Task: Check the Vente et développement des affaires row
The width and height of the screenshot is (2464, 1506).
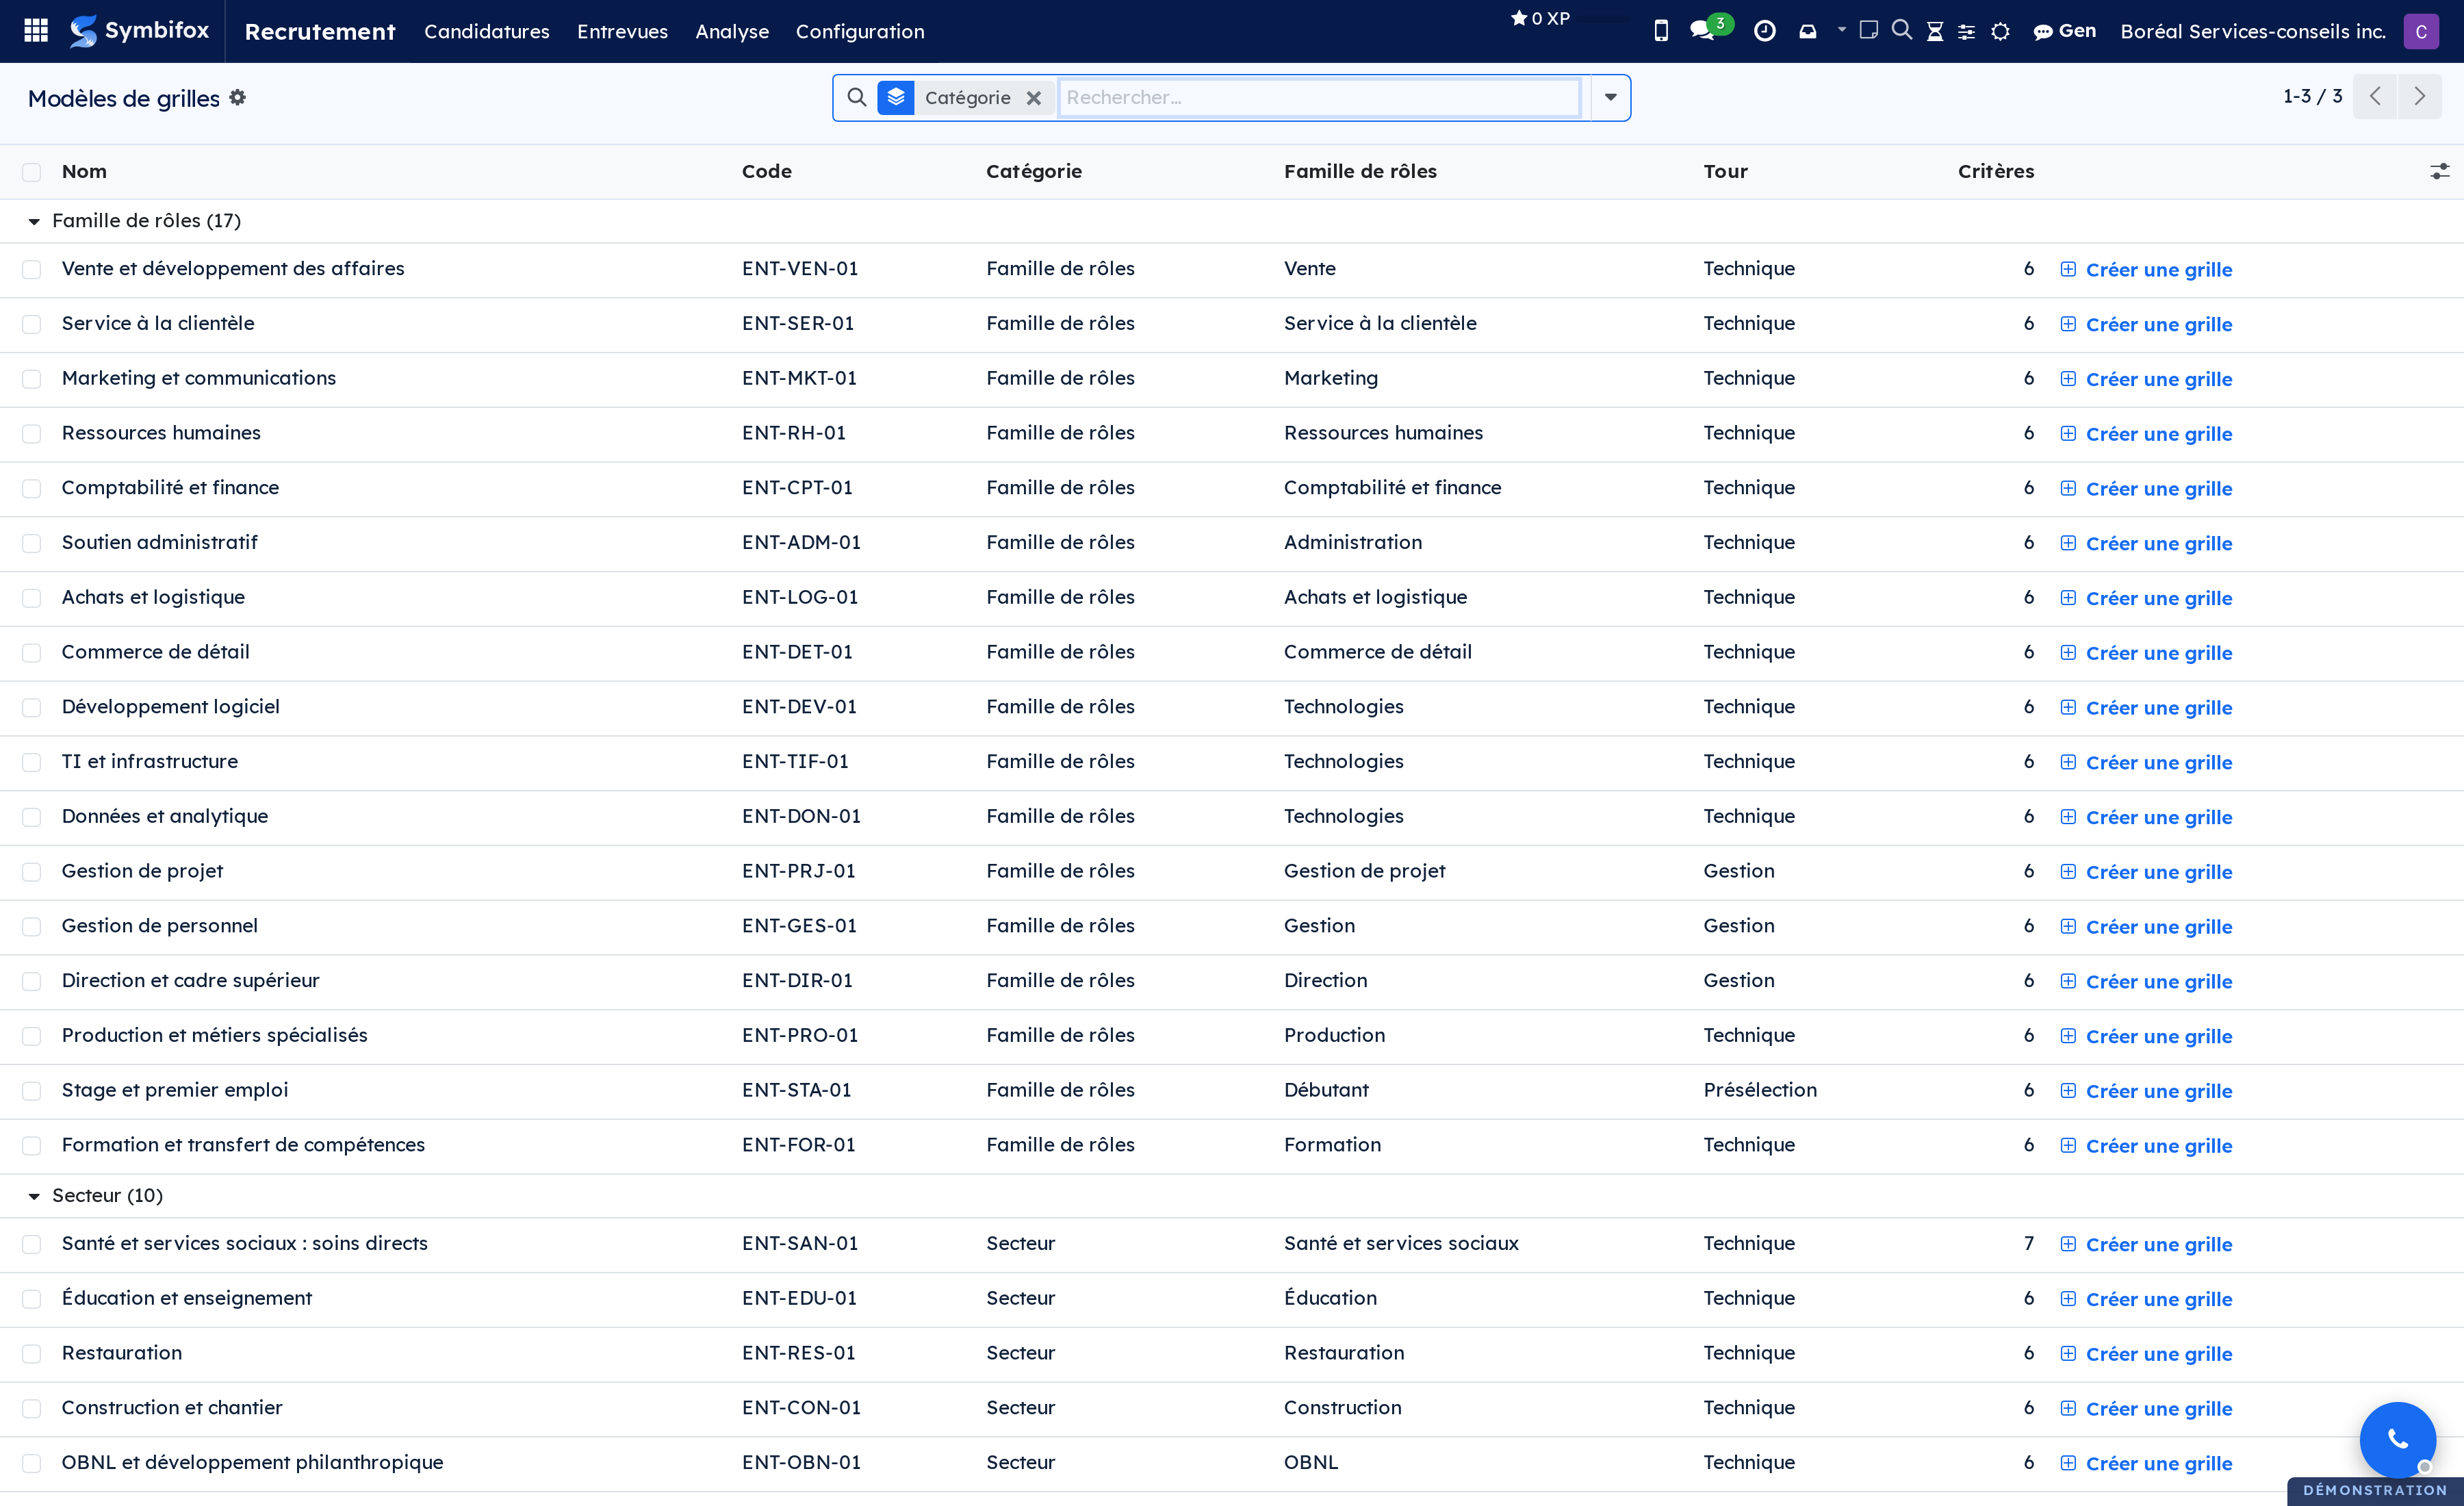Action: [32, 269]
